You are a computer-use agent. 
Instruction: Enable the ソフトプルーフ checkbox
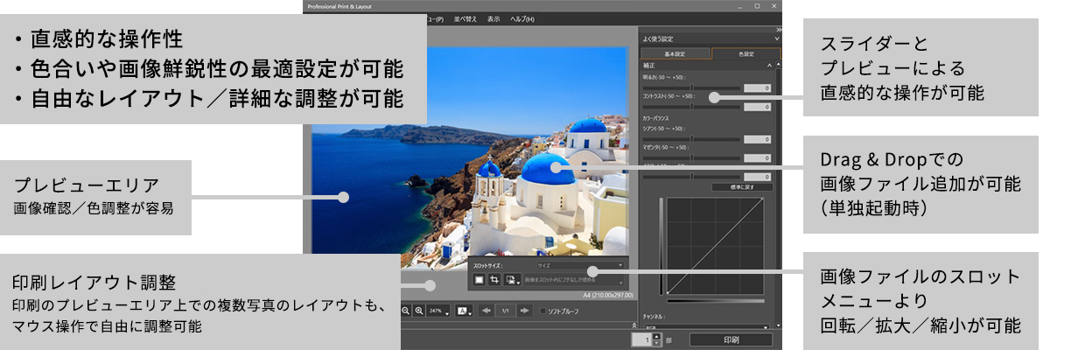pyautogui.click(x=543, y=311)
